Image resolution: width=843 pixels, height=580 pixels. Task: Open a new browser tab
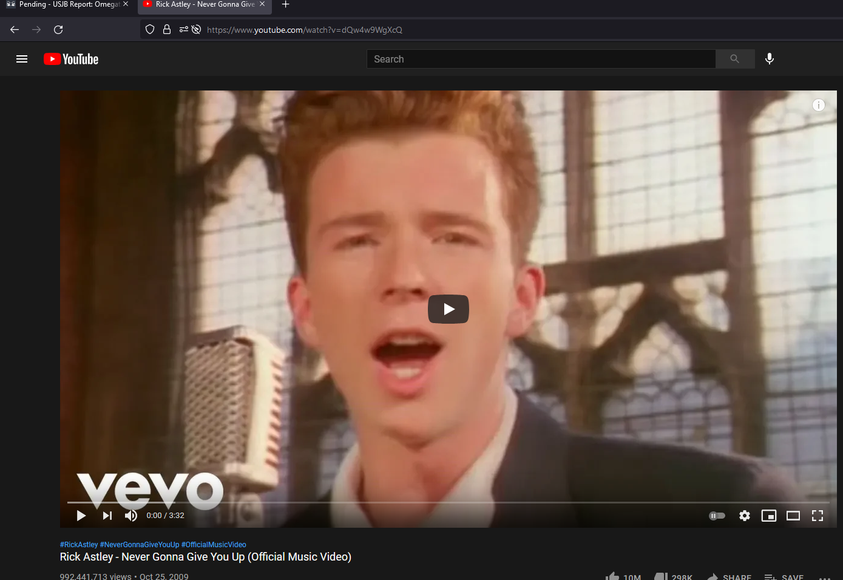pos(286,4)
